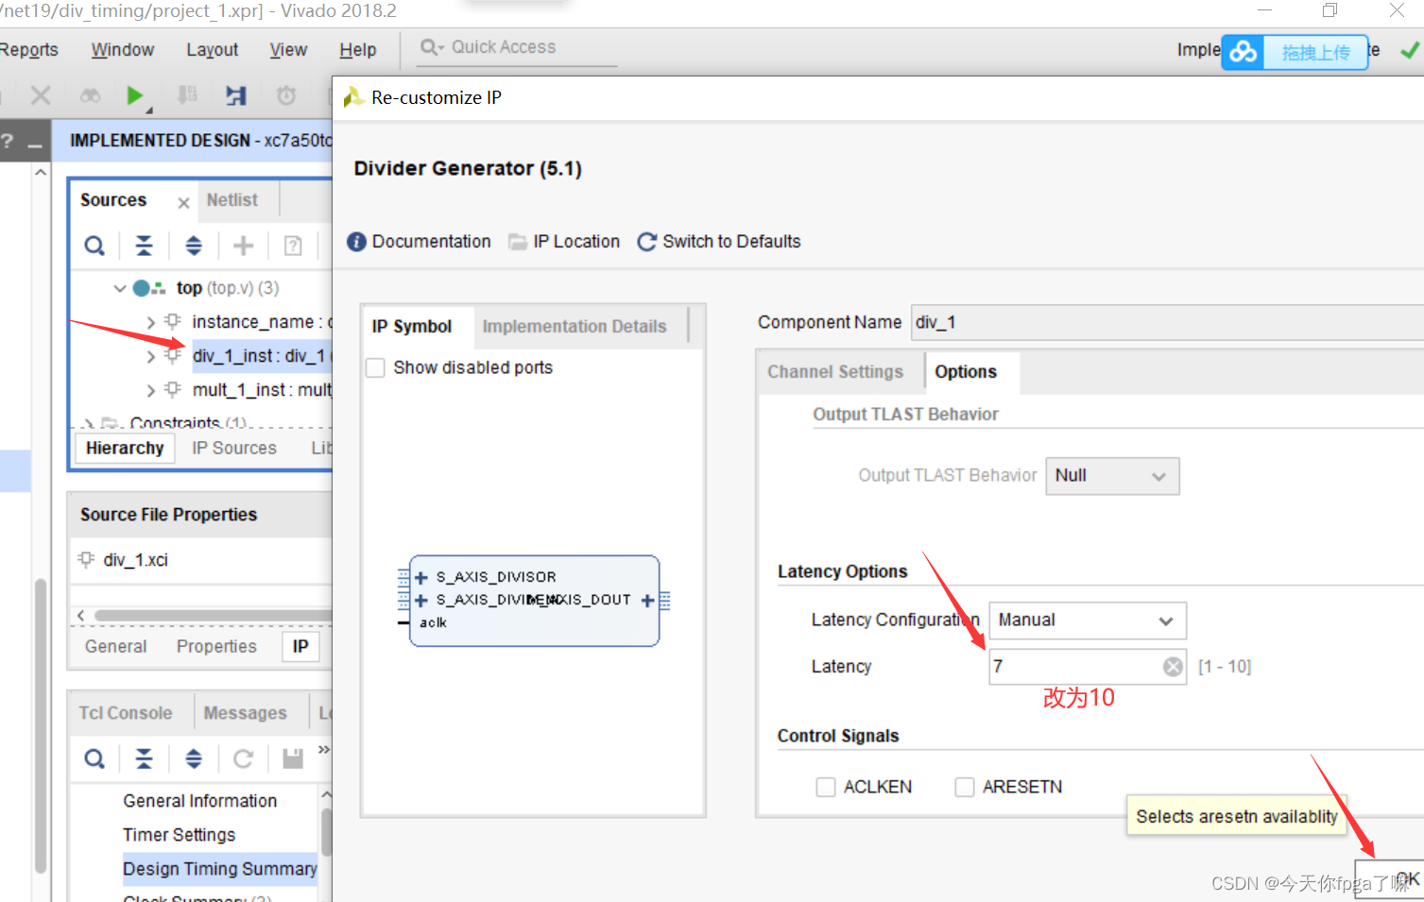Screen dimensions: 1424x902
Task: Click the Save report icon below Tcl Console
Action: coord(290,758)
